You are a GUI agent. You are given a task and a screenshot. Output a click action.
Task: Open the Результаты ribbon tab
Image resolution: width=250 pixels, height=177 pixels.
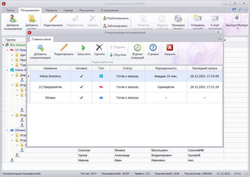[87, 10]
